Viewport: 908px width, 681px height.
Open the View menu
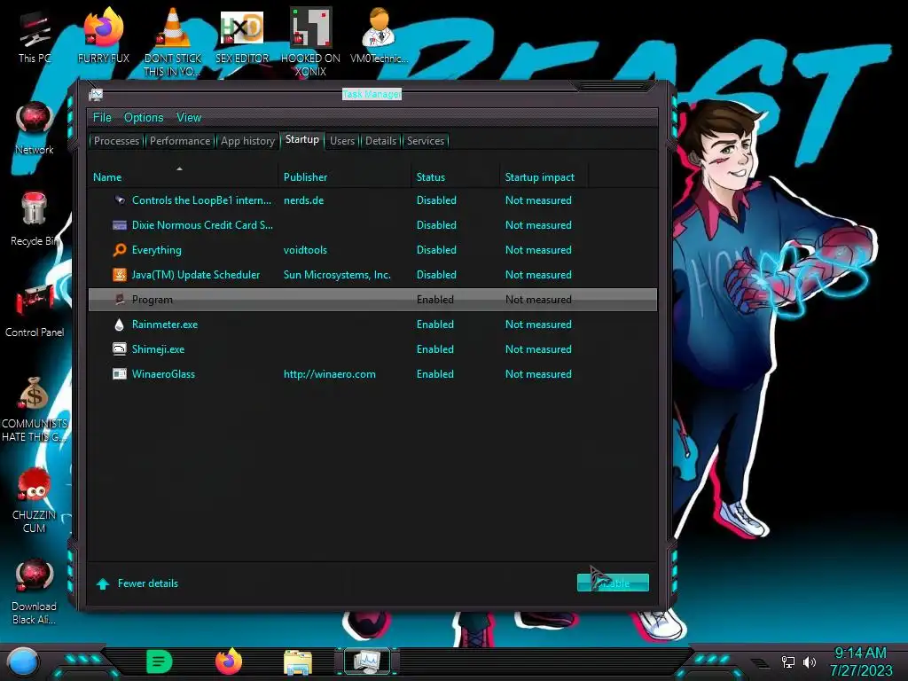(x=189, y=118)
